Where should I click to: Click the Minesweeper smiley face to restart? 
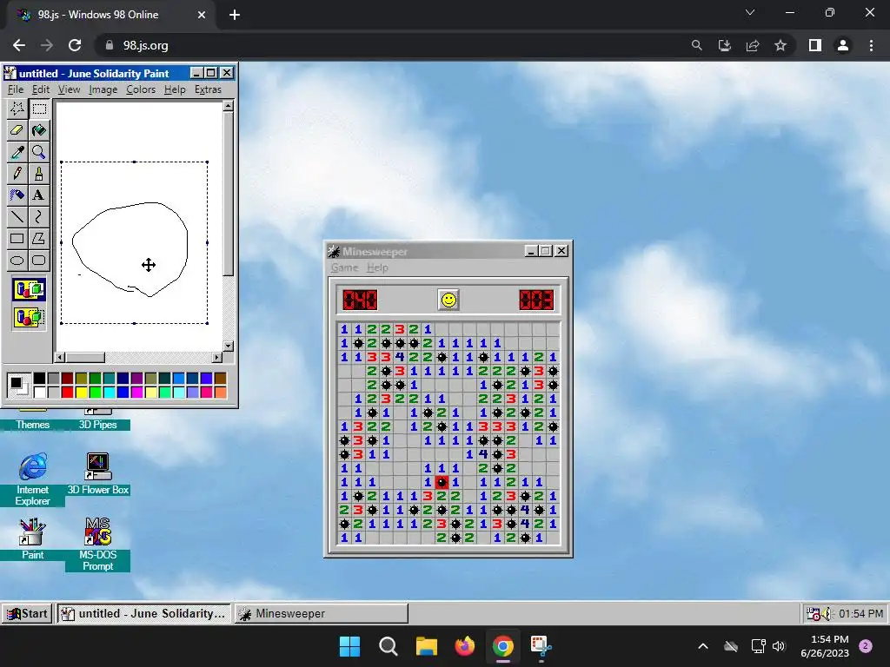(x=448, y=300)
